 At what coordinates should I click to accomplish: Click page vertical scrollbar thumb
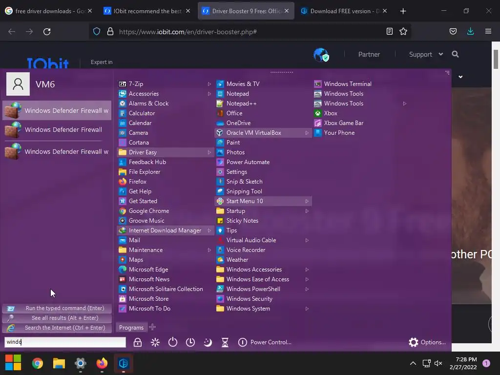tap(496, 59)
